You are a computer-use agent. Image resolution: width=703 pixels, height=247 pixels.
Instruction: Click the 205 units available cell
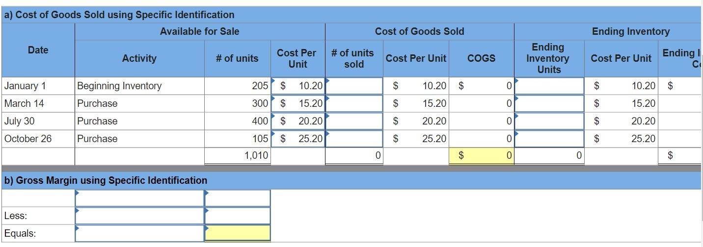(238, 86)
